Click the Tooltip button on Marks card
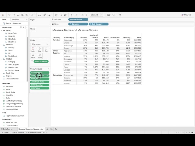The width and height of the screenshot is (195, 146). [x=40, y=56]
